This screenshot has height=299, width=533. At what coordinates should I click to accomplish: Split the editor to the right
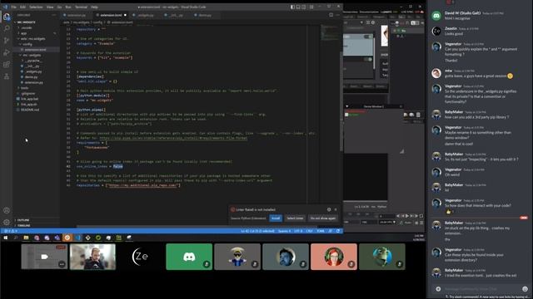(331, 15)
